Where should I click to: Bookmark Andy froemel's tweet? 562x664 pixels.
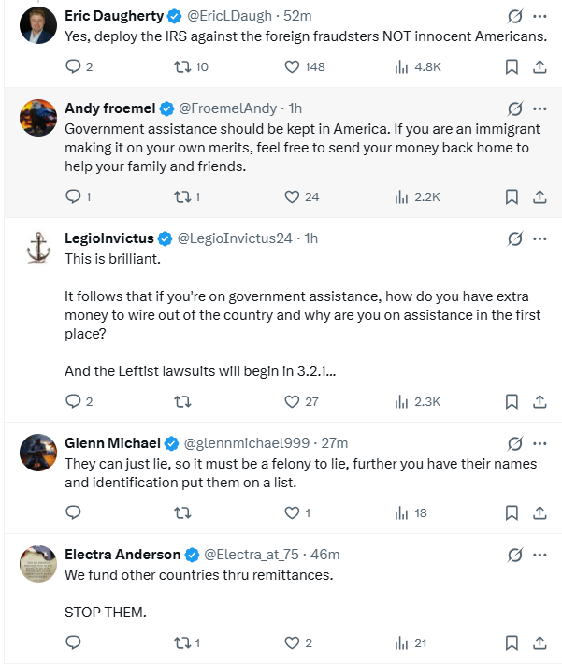[512, 196]
